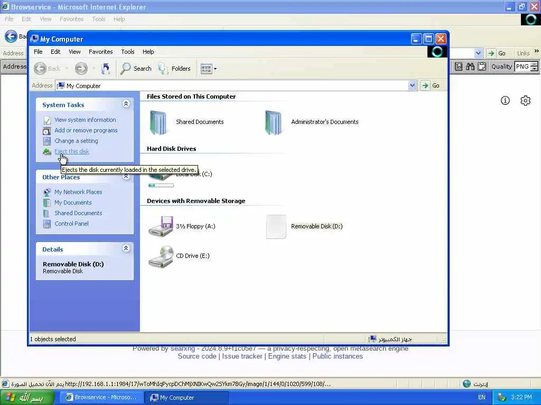Open My Documents in Other Places

point(73,203)
